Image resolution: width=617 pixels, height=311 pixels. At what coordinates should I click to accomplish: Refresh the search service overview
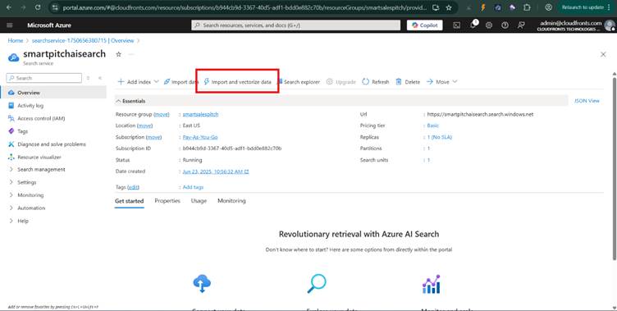pyautogui.click(x=376, y=82)
